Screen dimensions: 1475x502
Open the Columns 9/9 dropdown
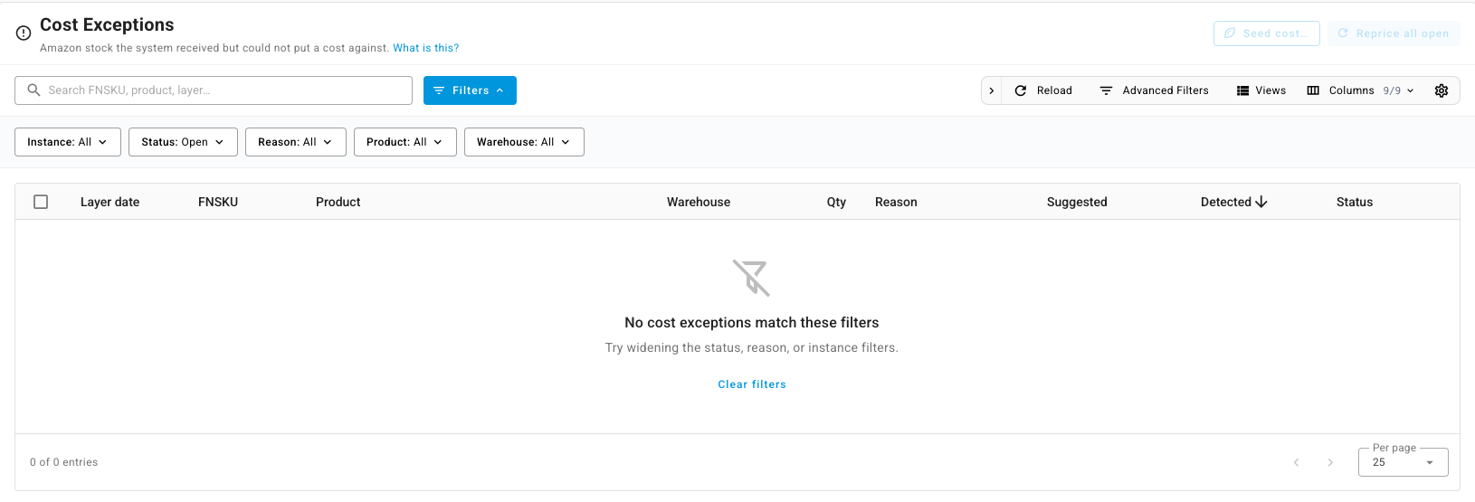point(1360,90)
